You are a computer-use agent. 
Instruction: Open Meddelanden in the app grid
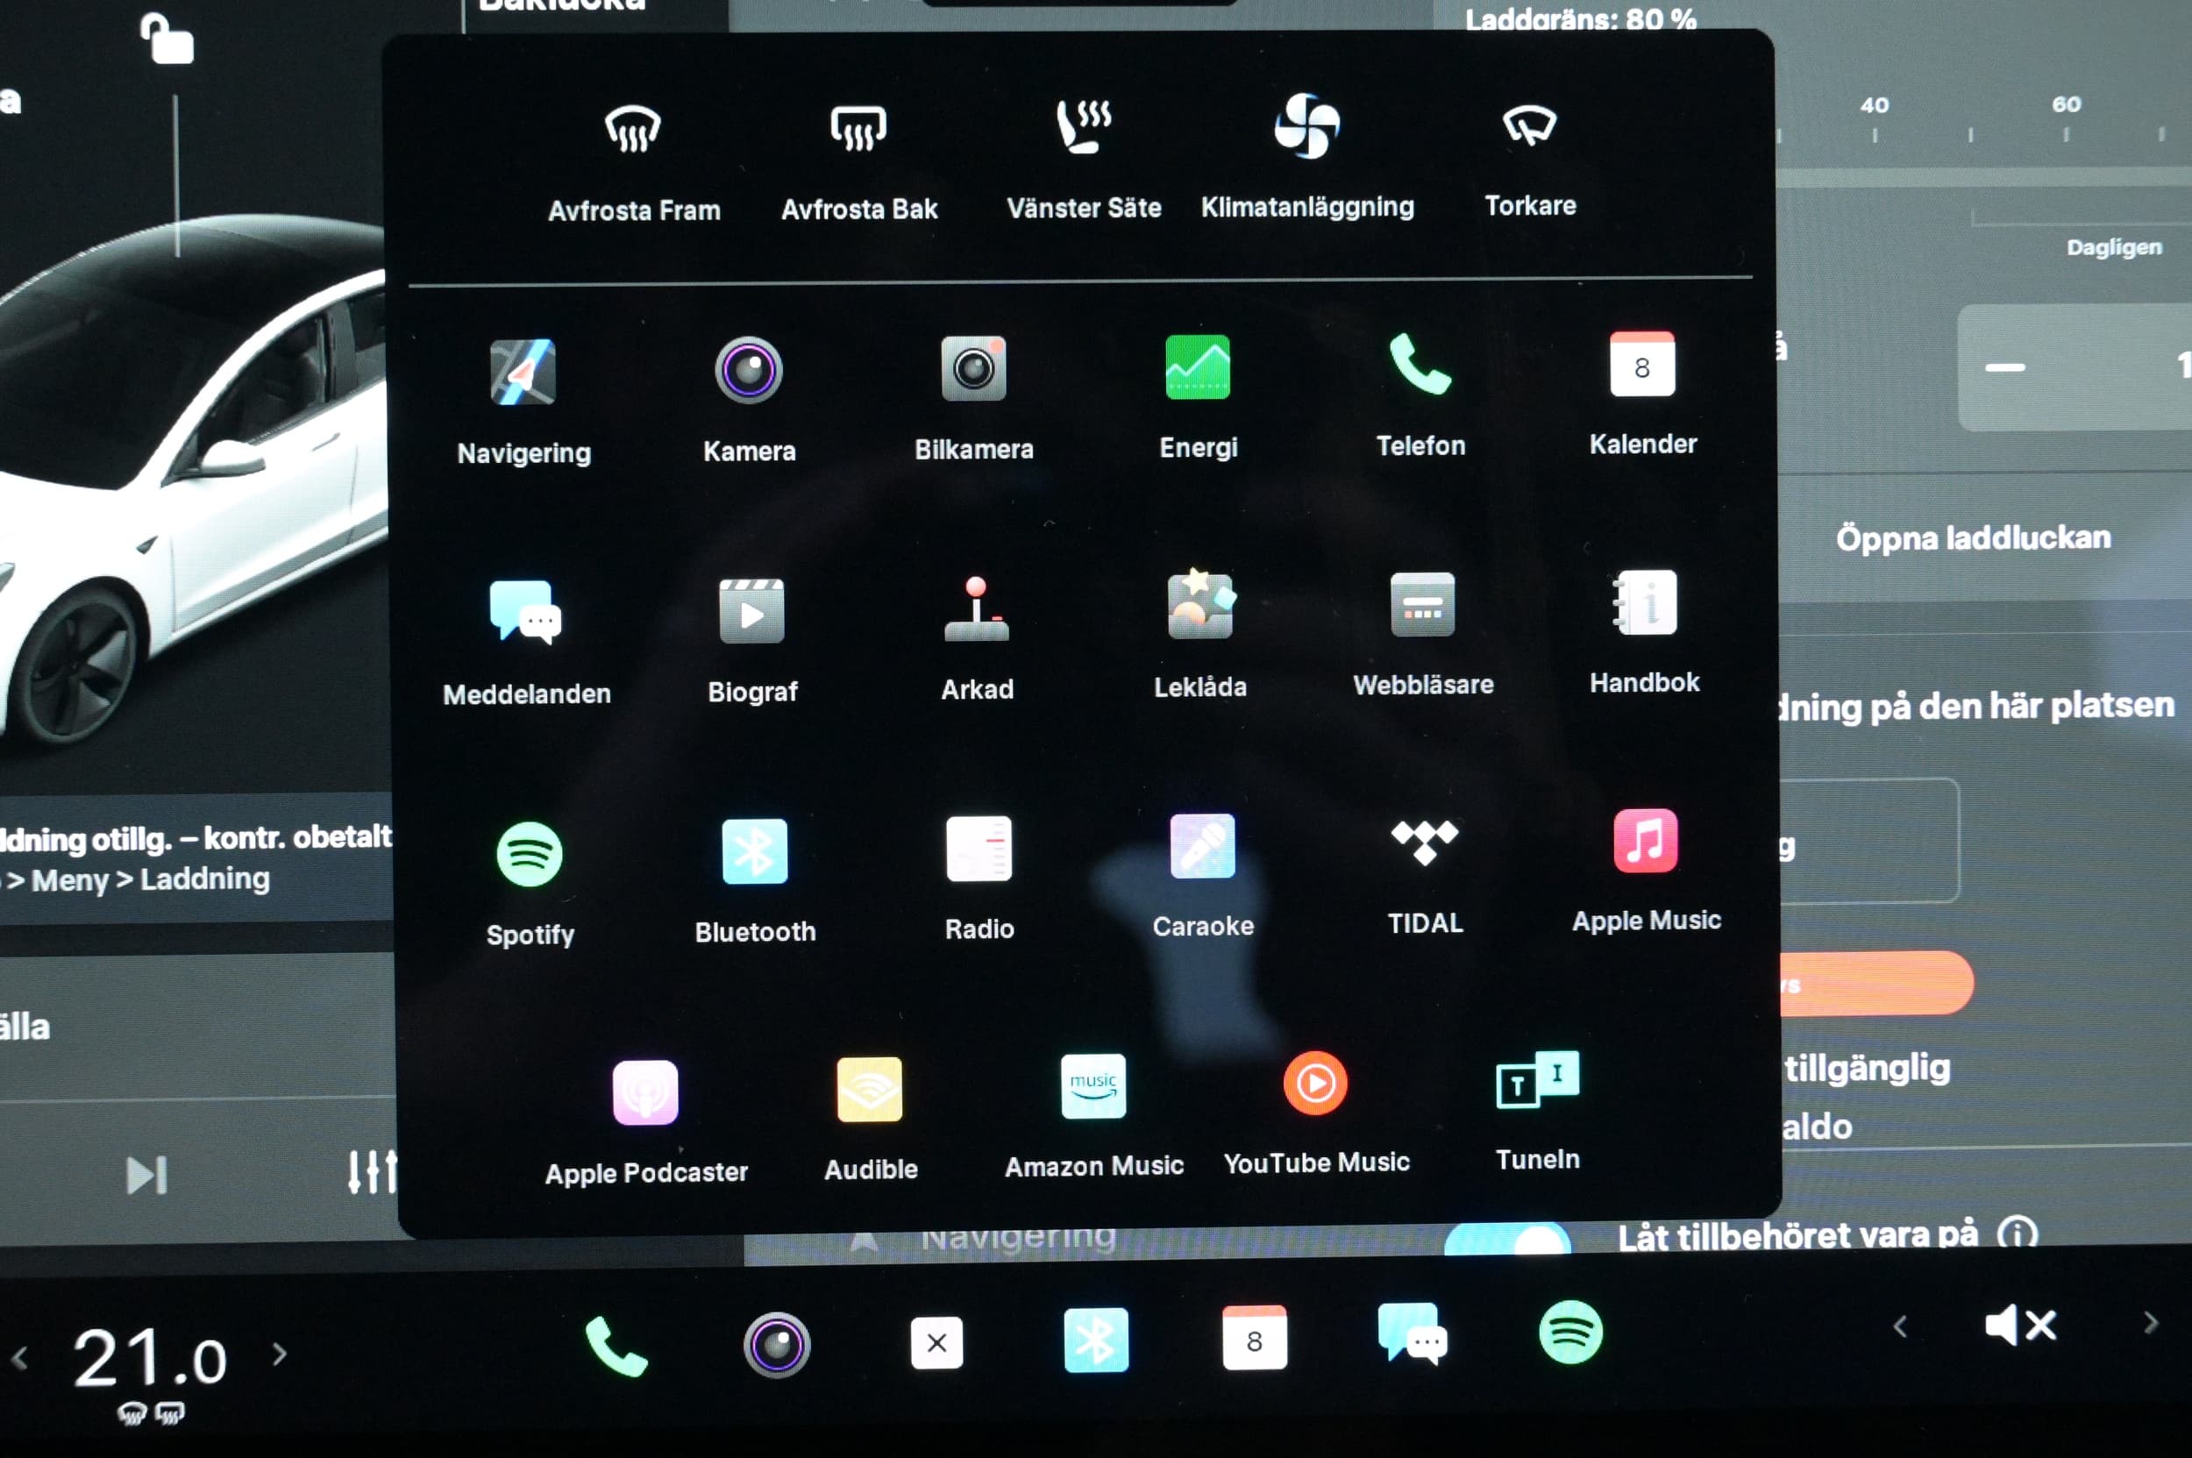526,642
